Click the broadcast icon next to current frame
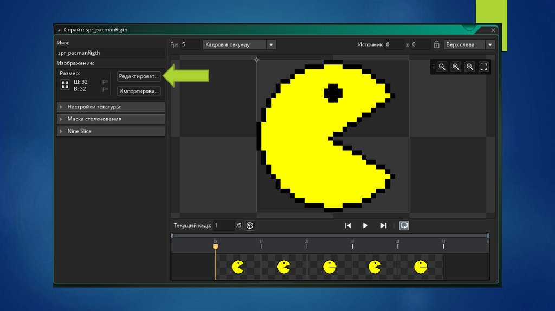Viewport: 555px width, 311px height. [250, 225]
